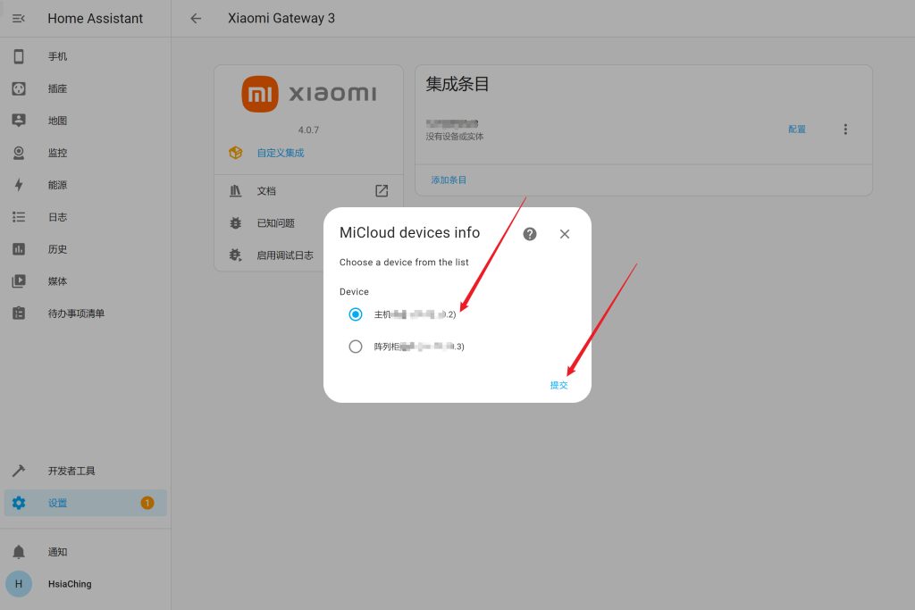The width and height of the screenshot is (915, 610).
Task: Go back with the left arrow
Action: click(x=196, y=19)
